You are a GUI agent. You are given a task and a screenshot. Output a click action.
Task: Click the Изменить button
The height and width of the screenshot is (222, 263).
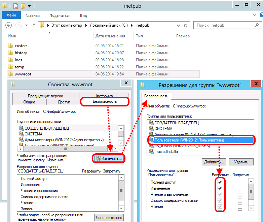pos(109,158)
